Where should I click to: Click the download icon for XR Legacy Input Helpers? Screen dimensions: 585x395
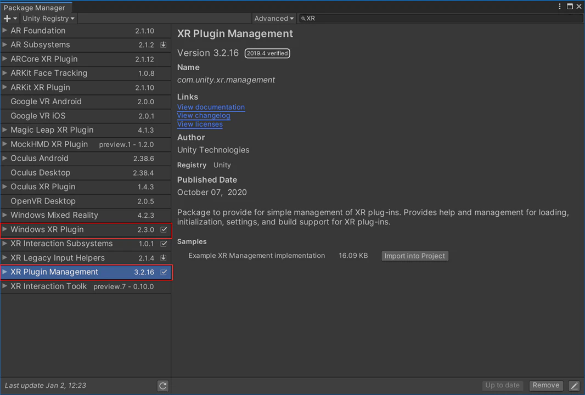(164, 258)
